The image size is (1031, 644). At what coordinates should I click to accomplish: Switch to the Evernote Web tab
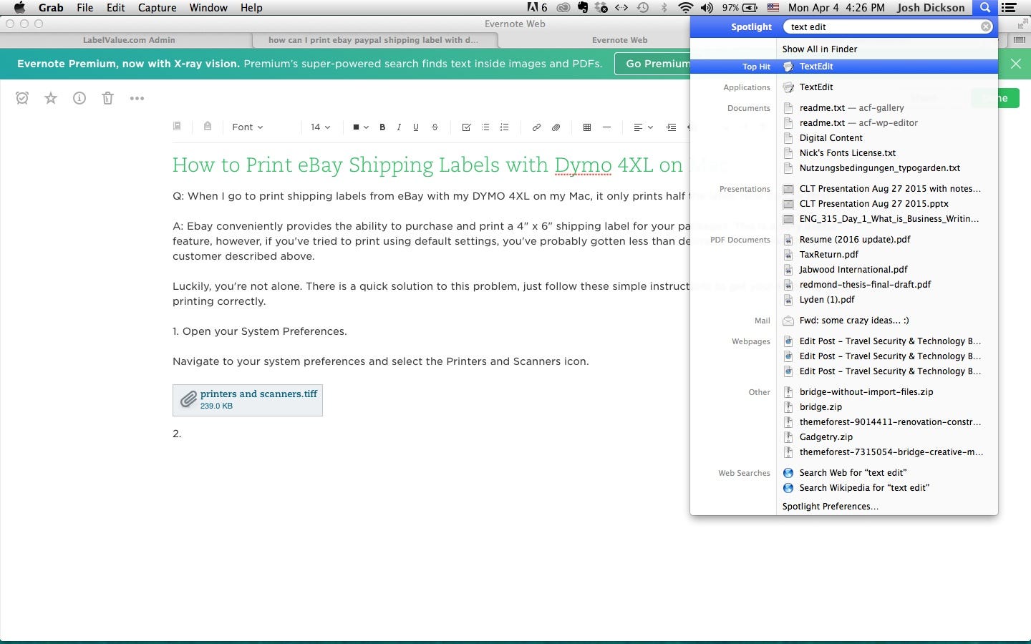tap(619, 40)
